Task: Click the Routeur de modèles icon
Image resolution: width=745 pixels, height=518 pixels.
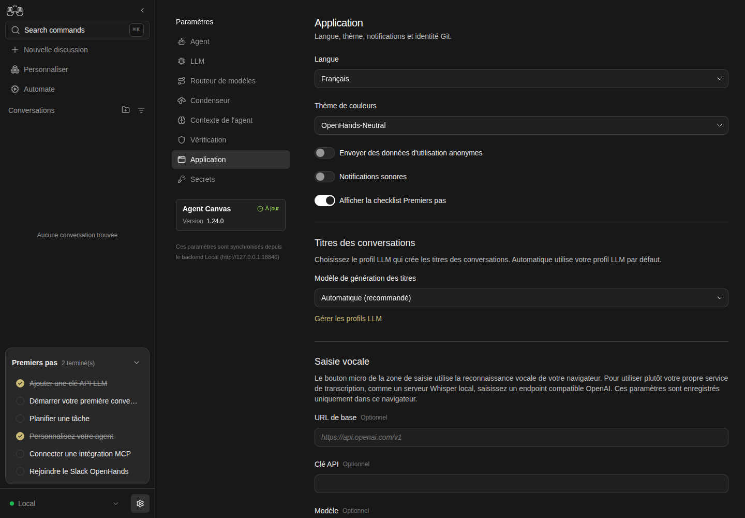Action: 182,81
